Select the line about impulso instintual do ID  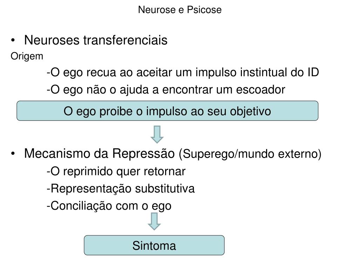pos(183,73)
